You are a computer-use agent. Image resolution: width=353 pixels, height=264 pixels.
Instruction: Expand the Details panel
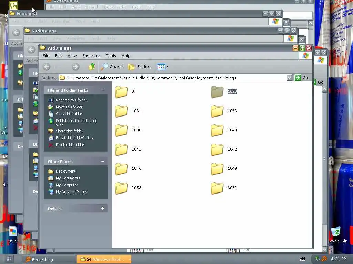pyautogui.click(x=103, y=209)
